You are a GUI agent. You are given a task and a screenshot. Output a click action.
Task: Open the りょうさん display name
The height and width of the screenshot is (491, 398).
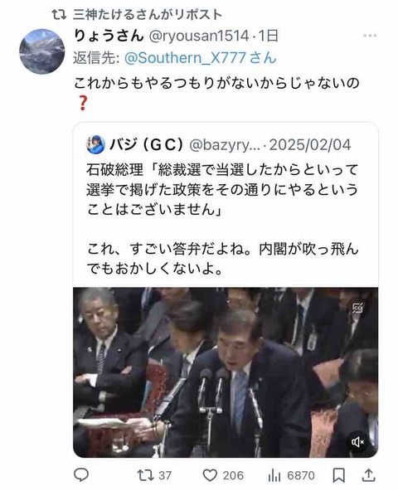pos(109,36)
